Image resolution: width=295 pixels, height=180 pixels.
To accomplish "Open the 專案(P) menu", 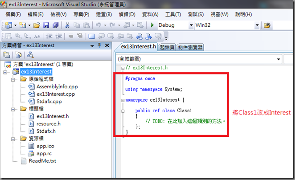I will [x=81, y=14].
